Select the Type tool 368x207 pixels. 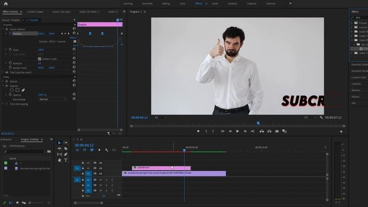click(x=66, y=160)
